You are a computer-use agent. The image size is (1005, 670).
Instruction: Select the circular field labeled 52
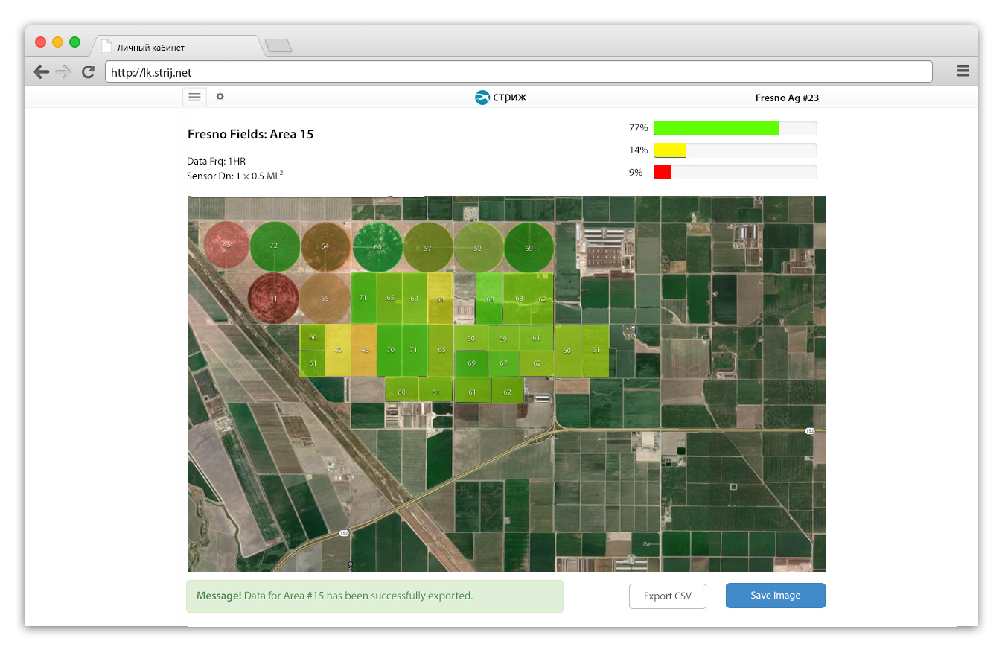point(478,247)
